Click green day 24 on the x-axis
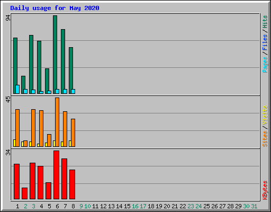Viewport: 271px width, 212px height. coord(198,206)
